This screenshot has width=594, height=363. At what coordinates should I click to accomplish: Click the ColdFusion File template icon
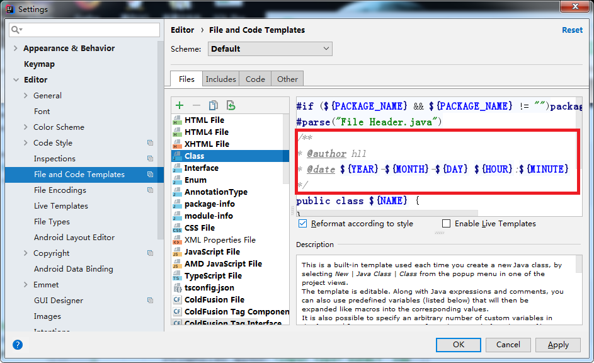pos(177,300)
